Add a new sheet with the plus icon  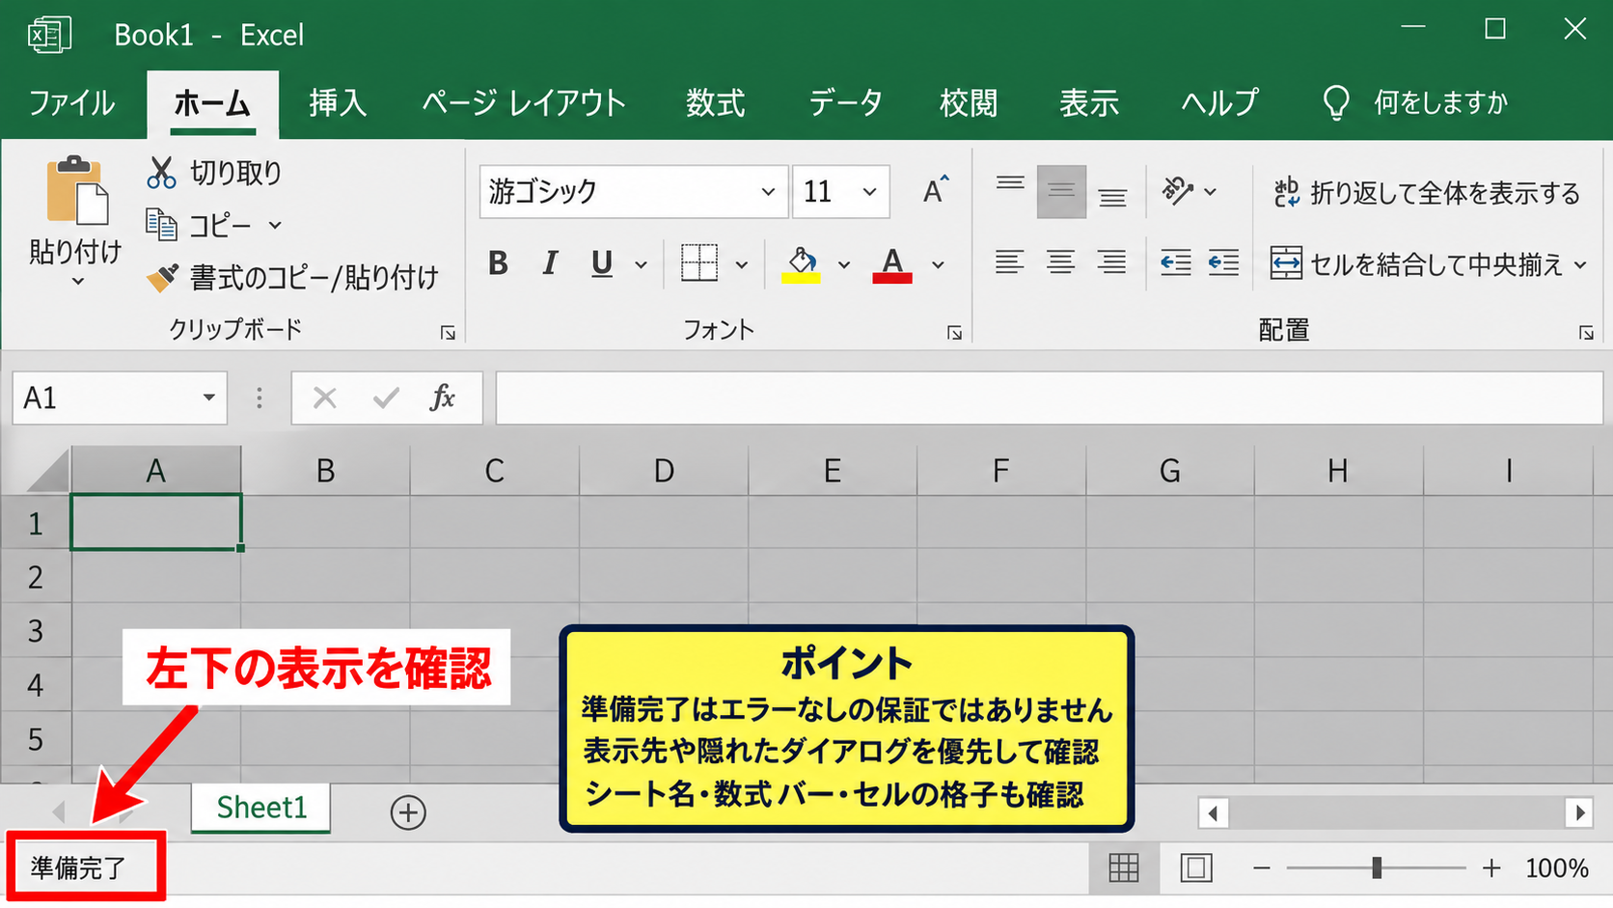408,812
